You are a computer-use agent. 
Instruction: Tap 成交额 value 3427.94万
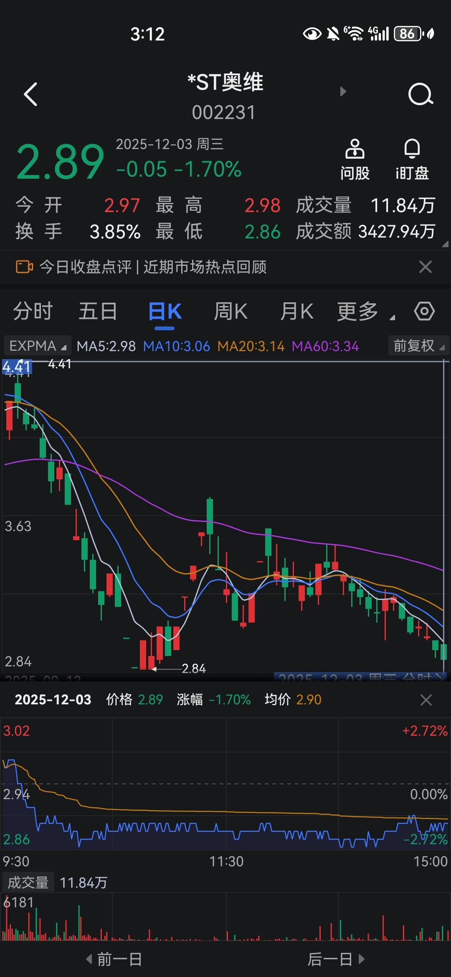tap(397, 232)
